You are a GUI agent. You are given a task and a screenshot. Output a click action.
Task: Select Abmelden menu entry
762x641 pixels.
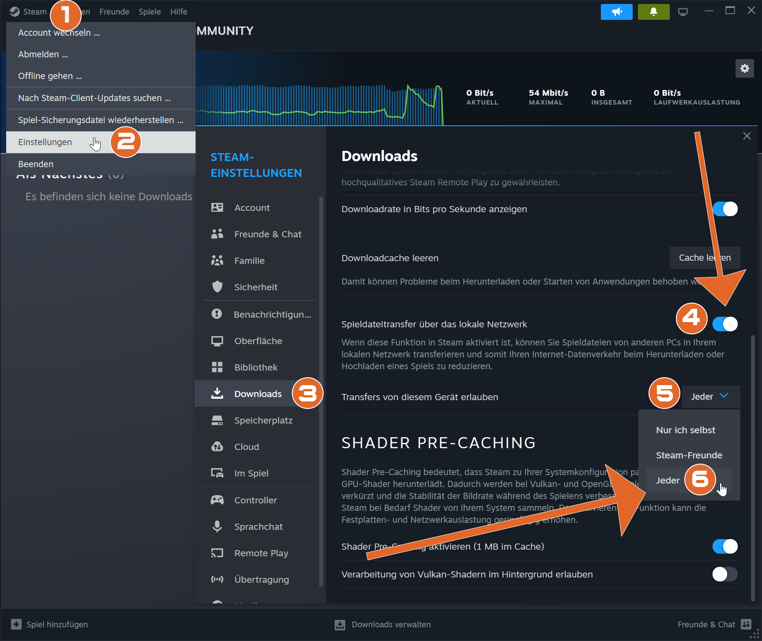(101, 54)
